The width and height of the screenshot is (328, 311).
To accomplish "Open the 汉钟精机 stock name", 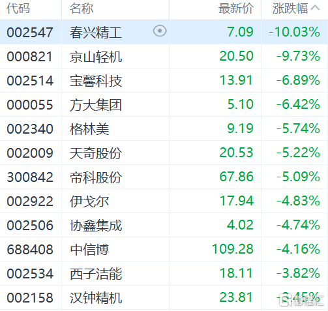I will tap(96, 298).
